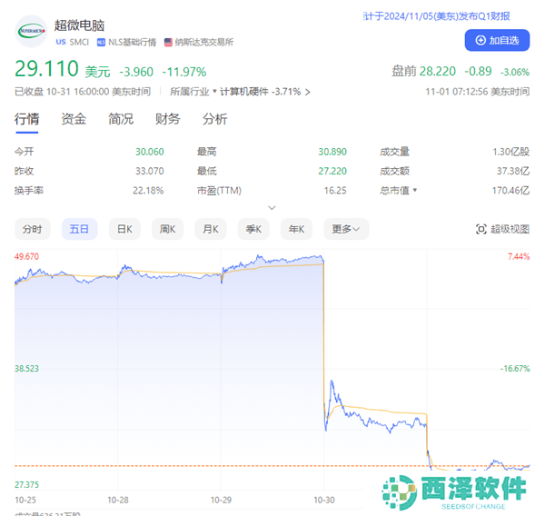The height and width of the screenshot is (516, 545).
Task: Click the 市盈(TTM) value 16.25
Action: [x=335, y=191]
